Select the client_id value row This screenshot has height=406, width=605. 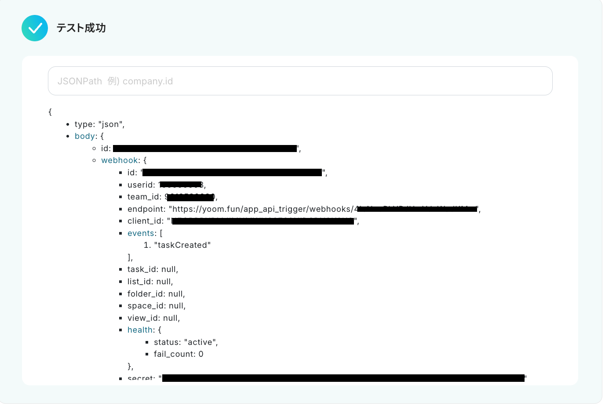tap(243, 221)
